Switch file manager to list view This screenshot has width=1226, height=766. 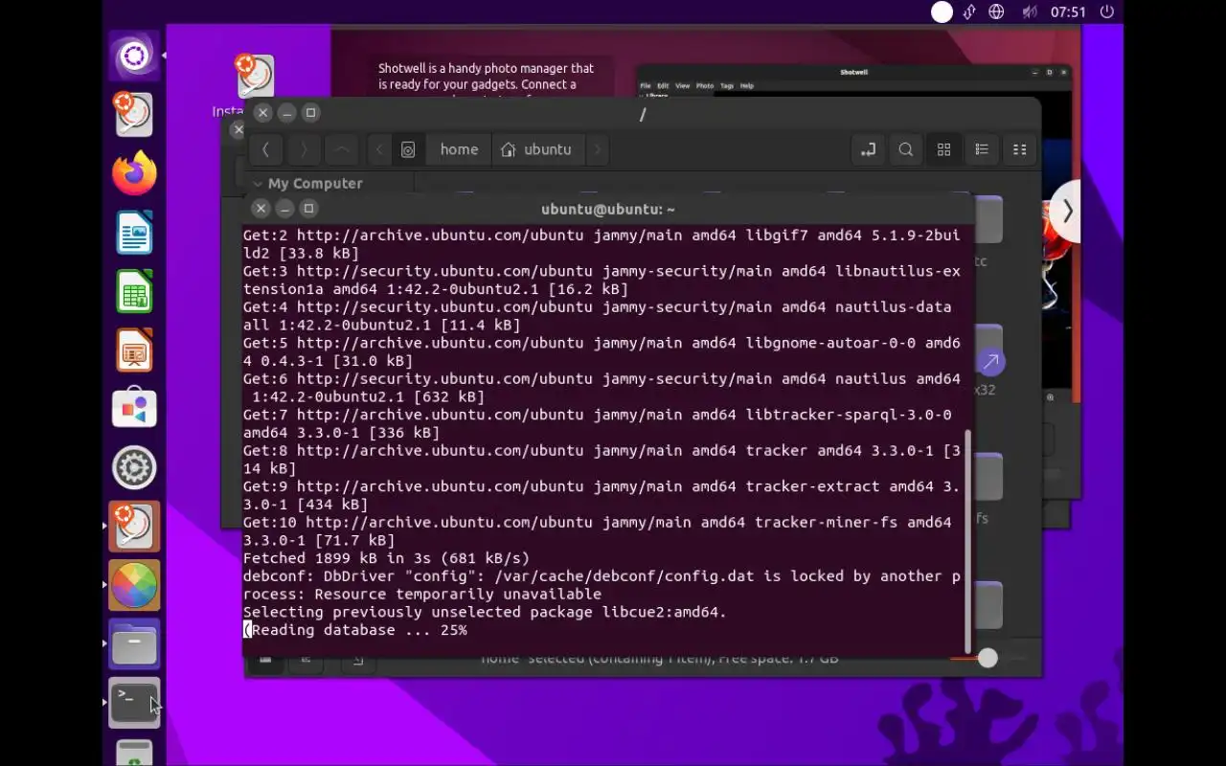(x=982, y=149)
